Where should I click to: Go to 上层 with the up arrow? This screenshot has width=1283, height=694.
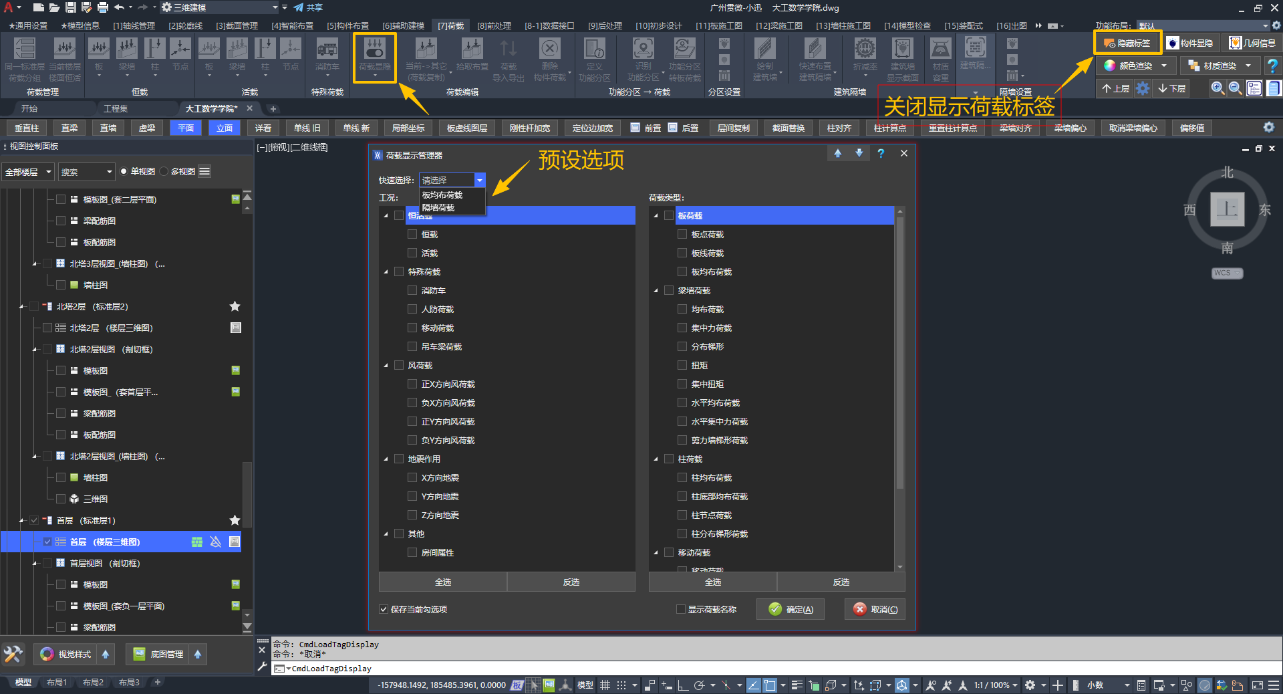coord(1116,88)
